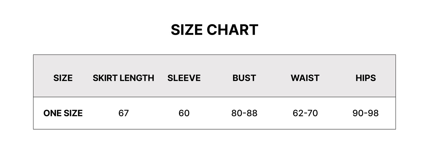Select the waist range 62-70
Screen dimensions: 429x162
pos(305,113)
